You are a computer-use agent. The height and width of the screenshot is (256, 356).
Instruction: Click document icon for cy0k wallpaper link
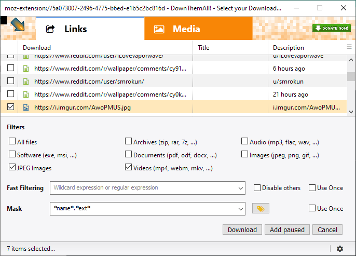[26, 95]
